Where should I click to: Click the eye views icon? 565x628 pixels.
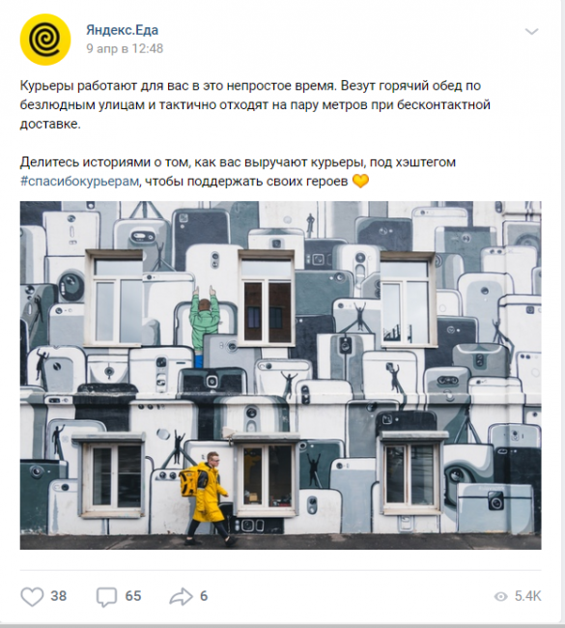tap(500, 596)
